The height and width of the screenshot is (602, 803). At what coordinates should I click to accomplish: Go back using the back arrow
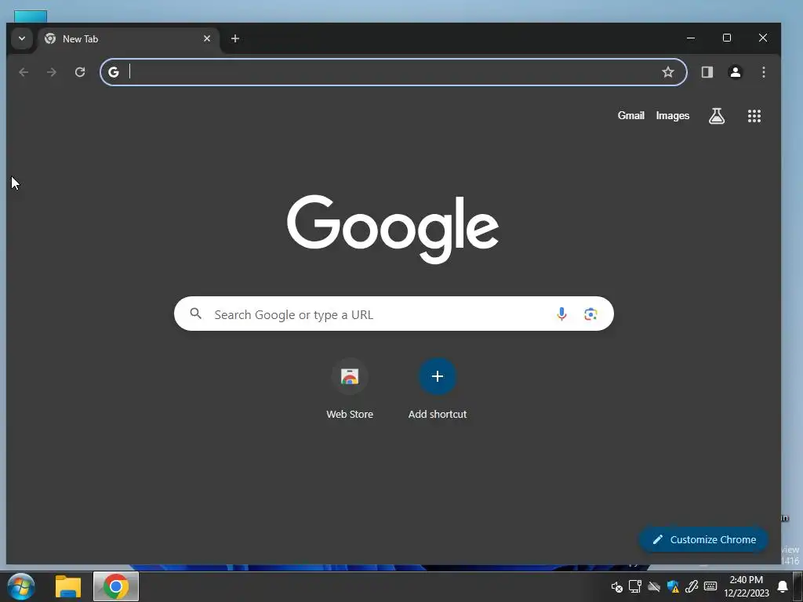(x=24, y=72)
